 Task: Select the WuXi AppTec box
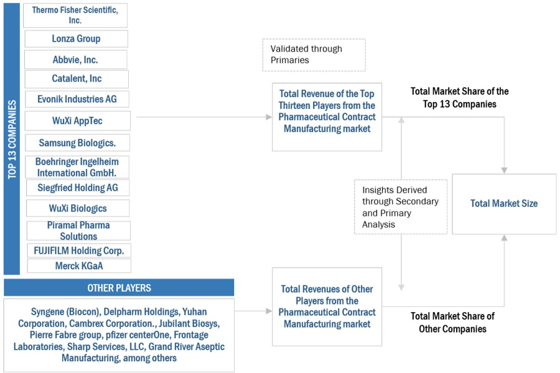[77, 121]
